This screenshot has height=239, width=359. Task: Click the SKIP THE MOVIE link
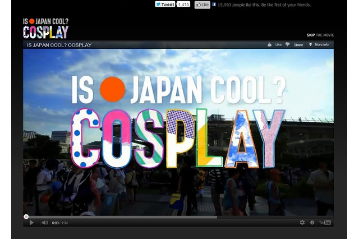point(320,35)
